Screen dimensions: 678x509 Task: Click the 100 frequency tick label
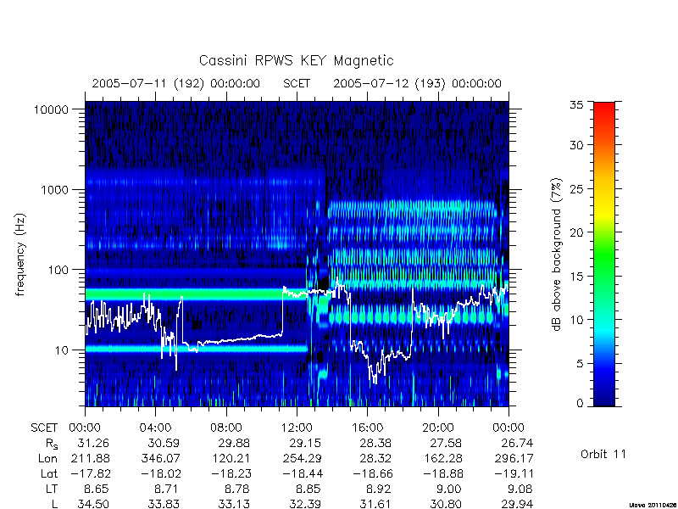point(58,270)
